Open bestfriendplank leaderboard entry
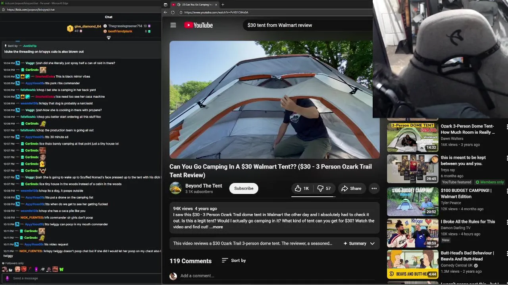Screen dimensions: 508x285 point(126,31)
